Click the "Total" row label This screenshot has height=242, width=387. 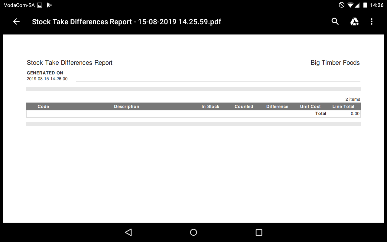coord(321,113)
